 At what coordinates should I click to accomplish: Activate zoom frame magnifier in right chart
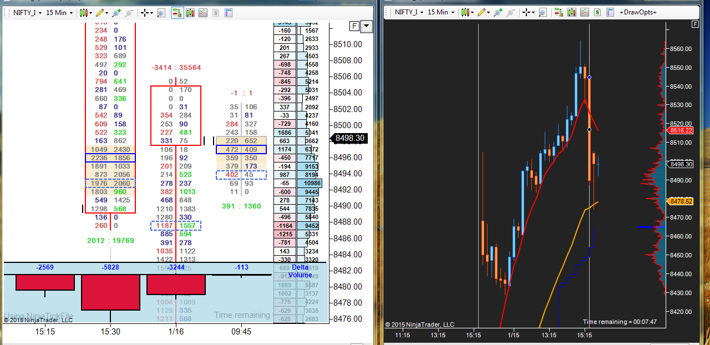pyautogui.click(x=542, y=12)
